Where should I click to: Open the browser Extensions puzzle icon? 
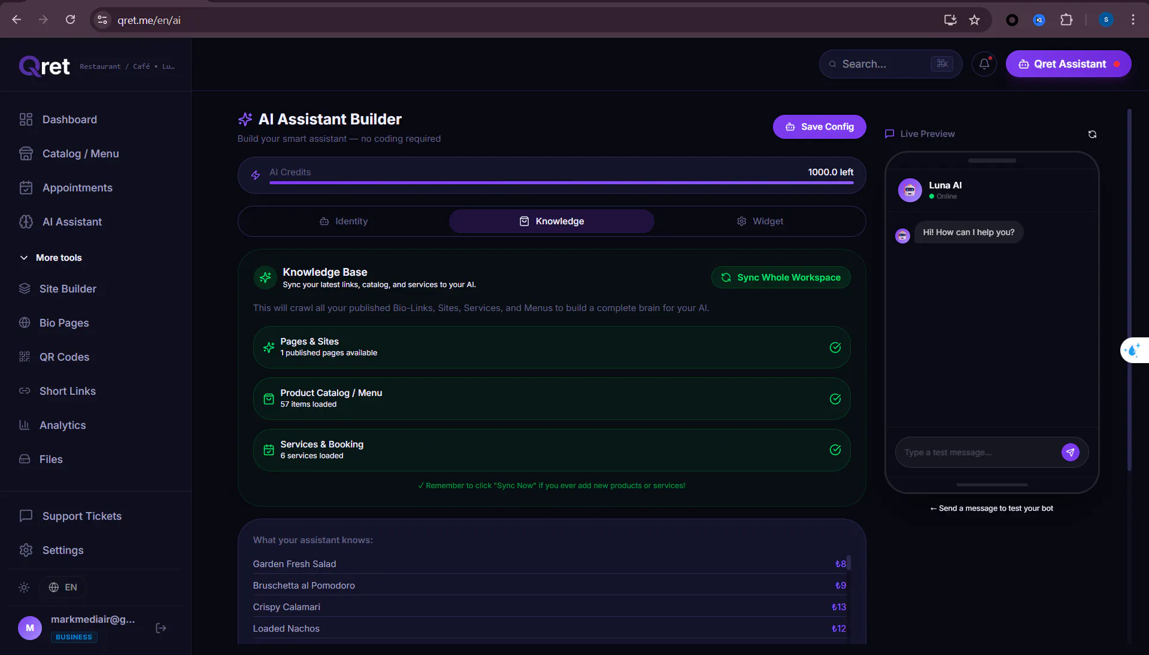[x=1066, y=20]
